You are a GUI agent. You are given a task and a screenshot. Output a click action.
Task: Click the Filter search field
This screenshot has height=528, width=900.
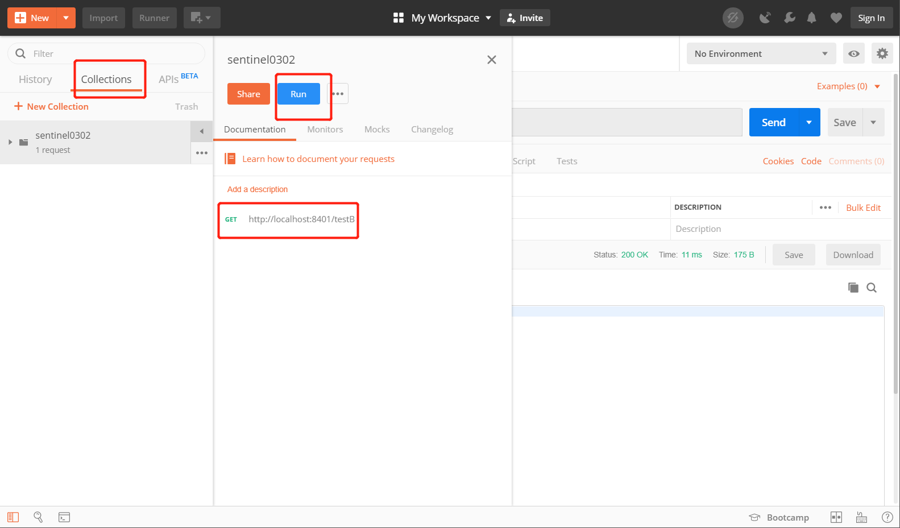point(106,53)
